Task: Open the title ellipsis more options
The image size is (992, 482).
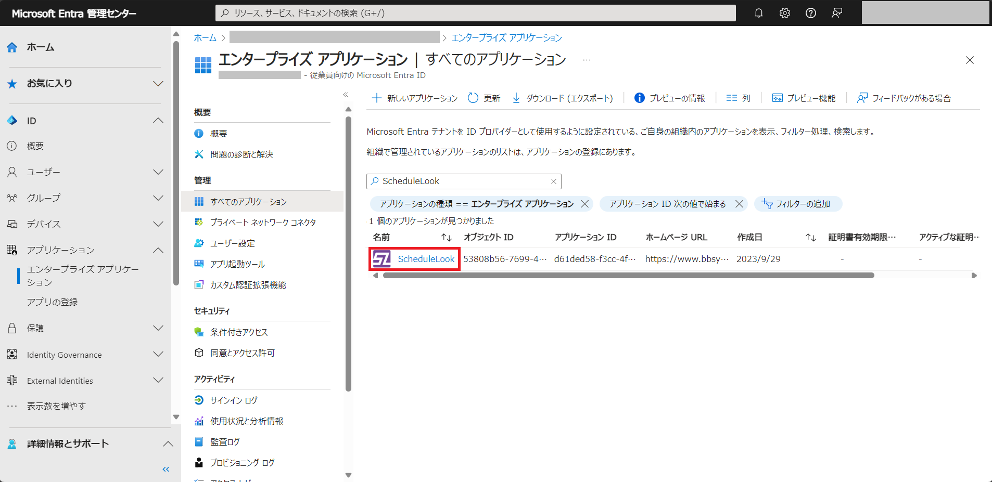Action: [x=587, y=60]
